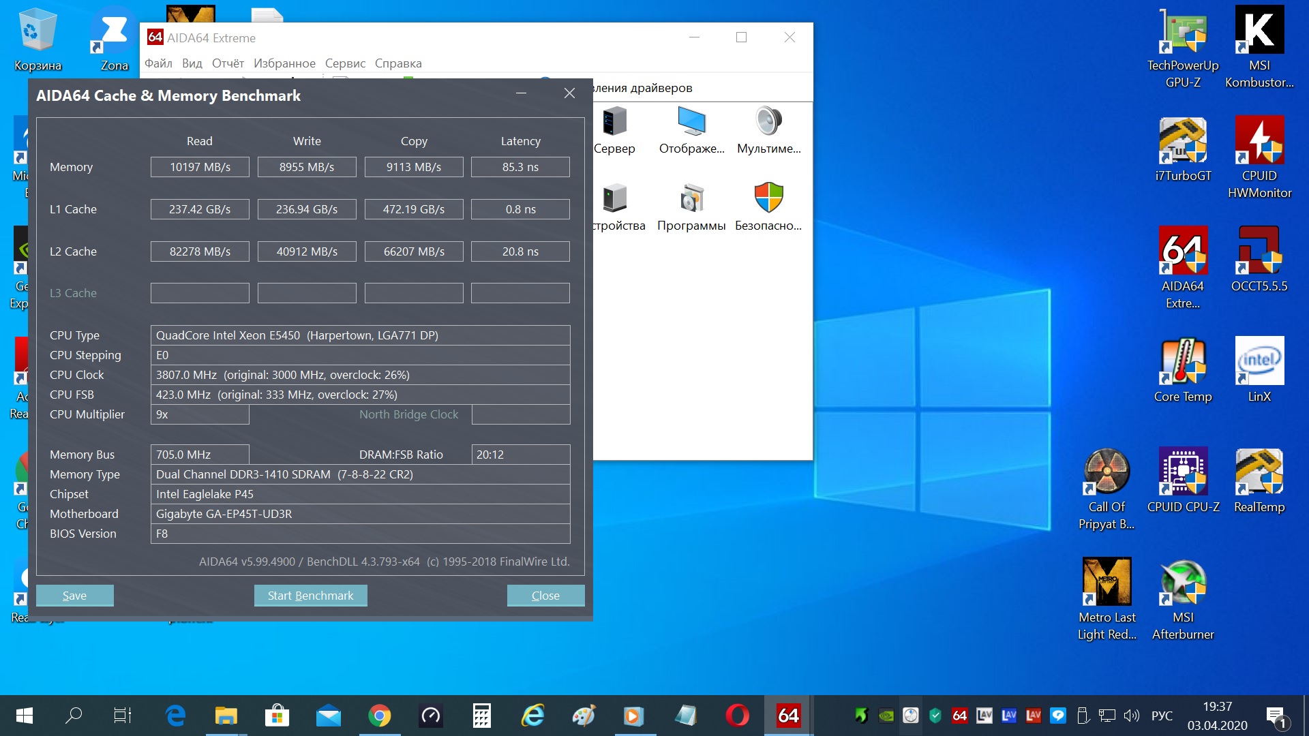The width and height of the screenshot is (1309, 736).
Task: Open Opera browser from taskbar
Action: (737, 716)
